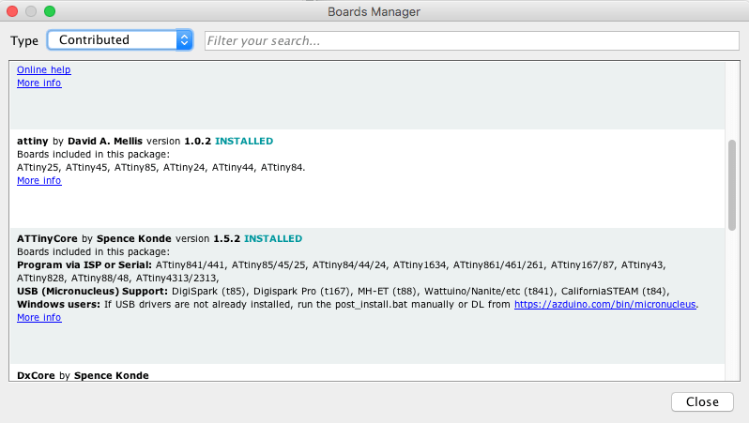Click the scrollbar track below the thumb
749x423 pixels.
(732, 306)
